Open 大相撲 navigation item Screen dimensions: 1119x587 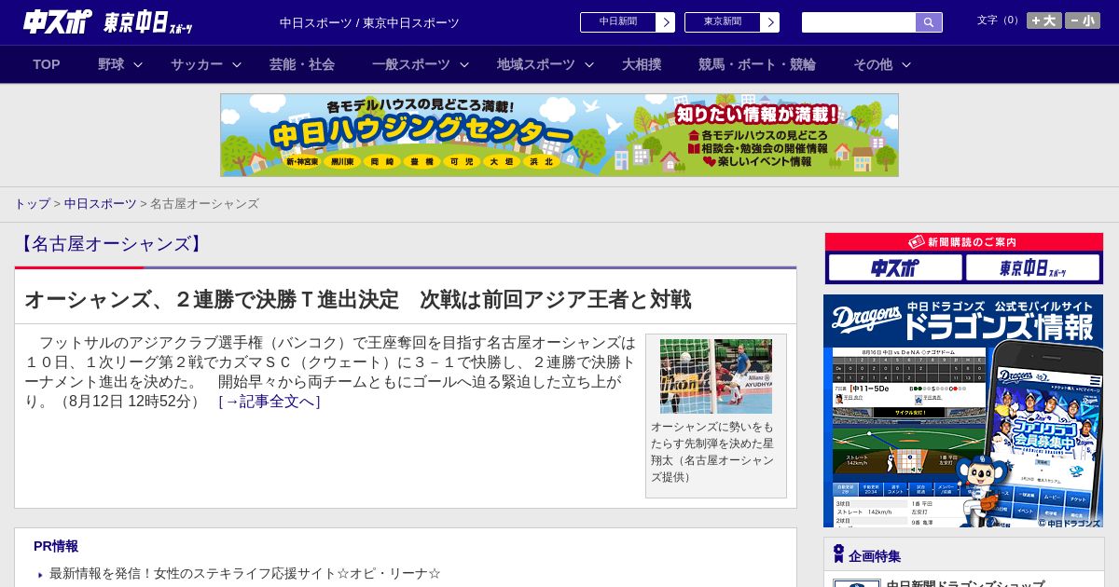(x=642, y=64)
